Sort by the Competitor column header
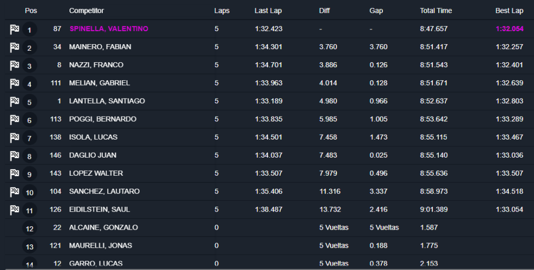Viewport: 534px width, 270px height. (x=86, y=10)
